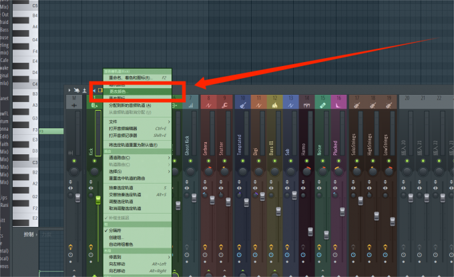
Task: Expand the 选择(S) submenu
Action: coord(138,172)
